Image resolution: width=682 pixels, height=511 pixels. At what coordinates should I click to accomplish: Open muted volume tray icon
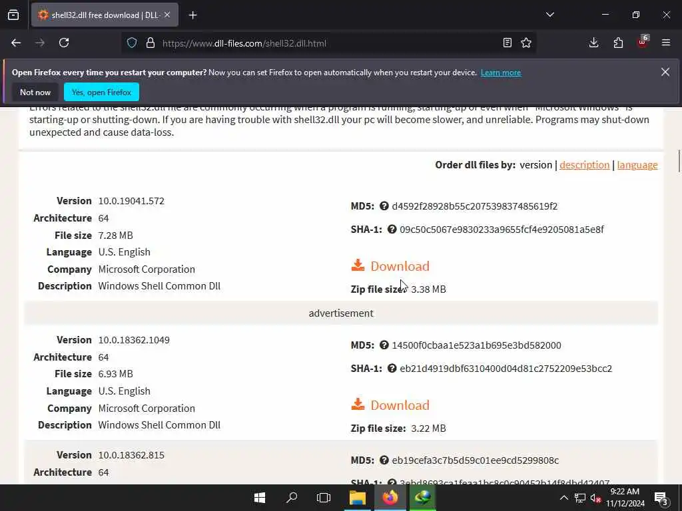[x=595, y=498]
